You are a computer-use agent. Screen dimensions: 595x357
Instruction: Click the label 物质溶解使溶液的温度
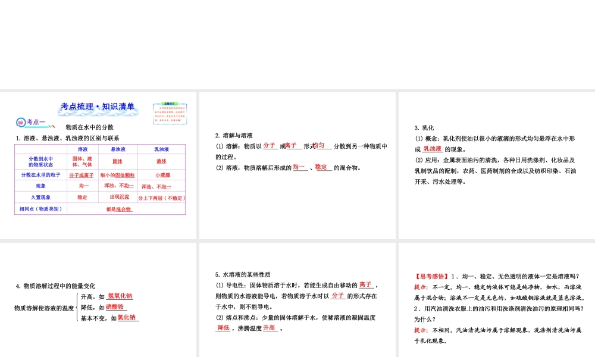[44, 308]
